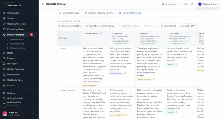The image size is (222, 119).
Task: Click the Sourced tag under JoinCrew price
Action: 170,64
